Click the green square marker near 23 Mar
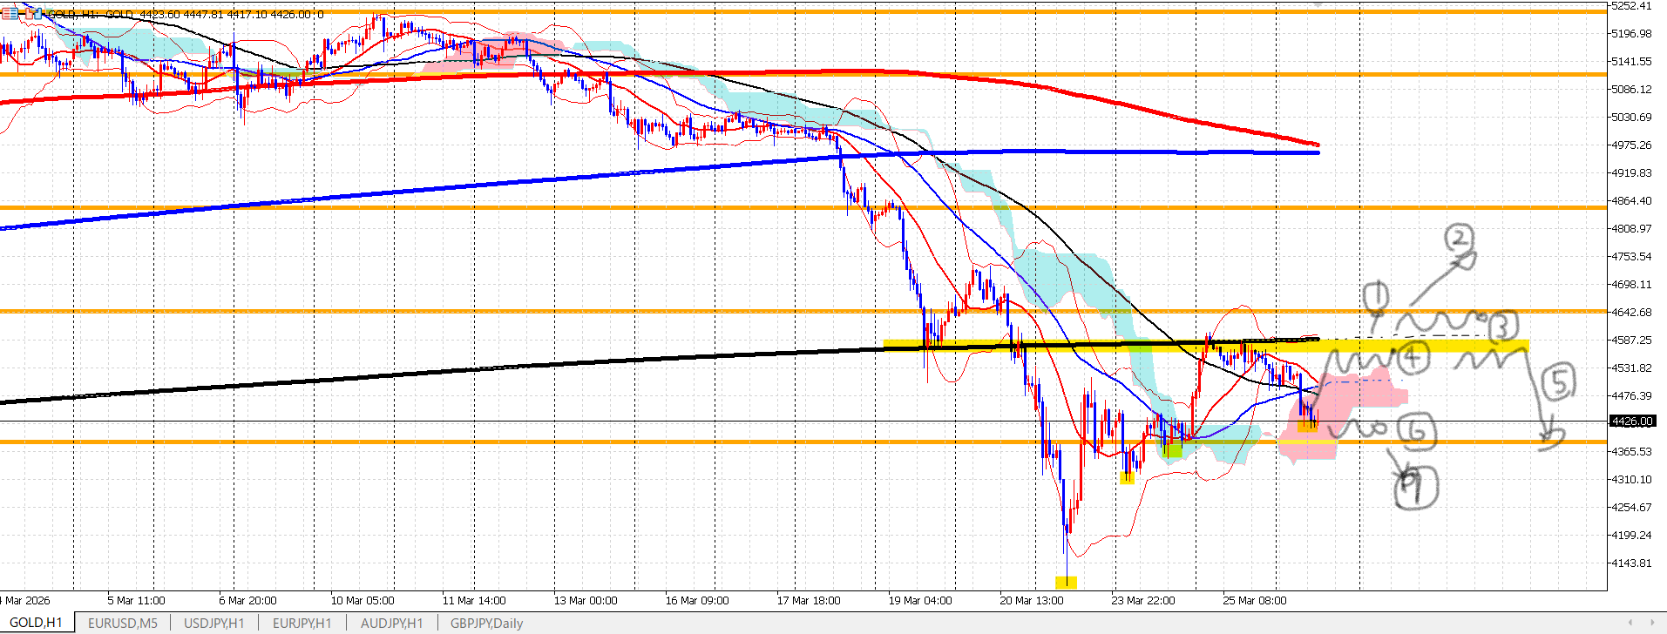This screenshot has width=1667, height=634. point(1173,450)
